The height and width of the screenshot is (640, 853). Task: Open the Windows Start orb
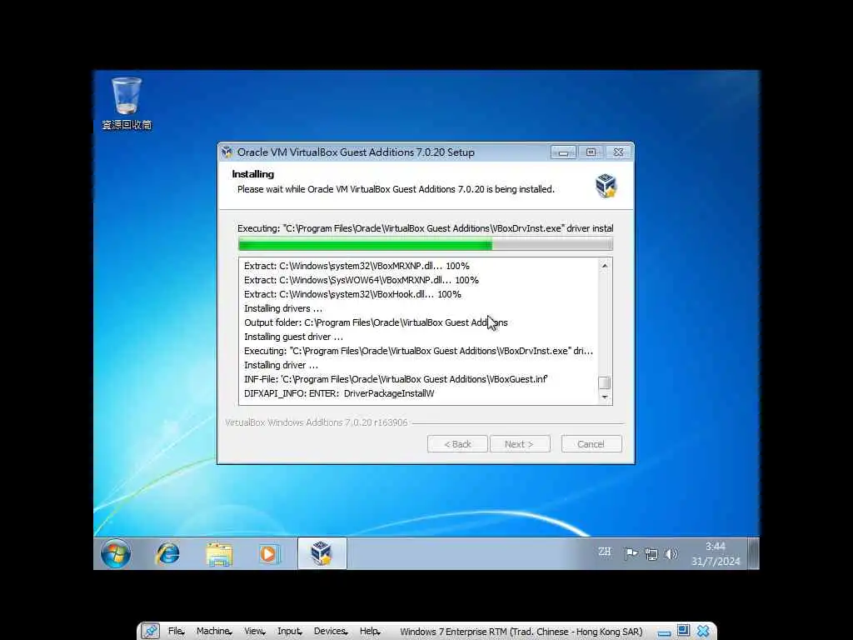pyautogui.click(x=115, y=553)
